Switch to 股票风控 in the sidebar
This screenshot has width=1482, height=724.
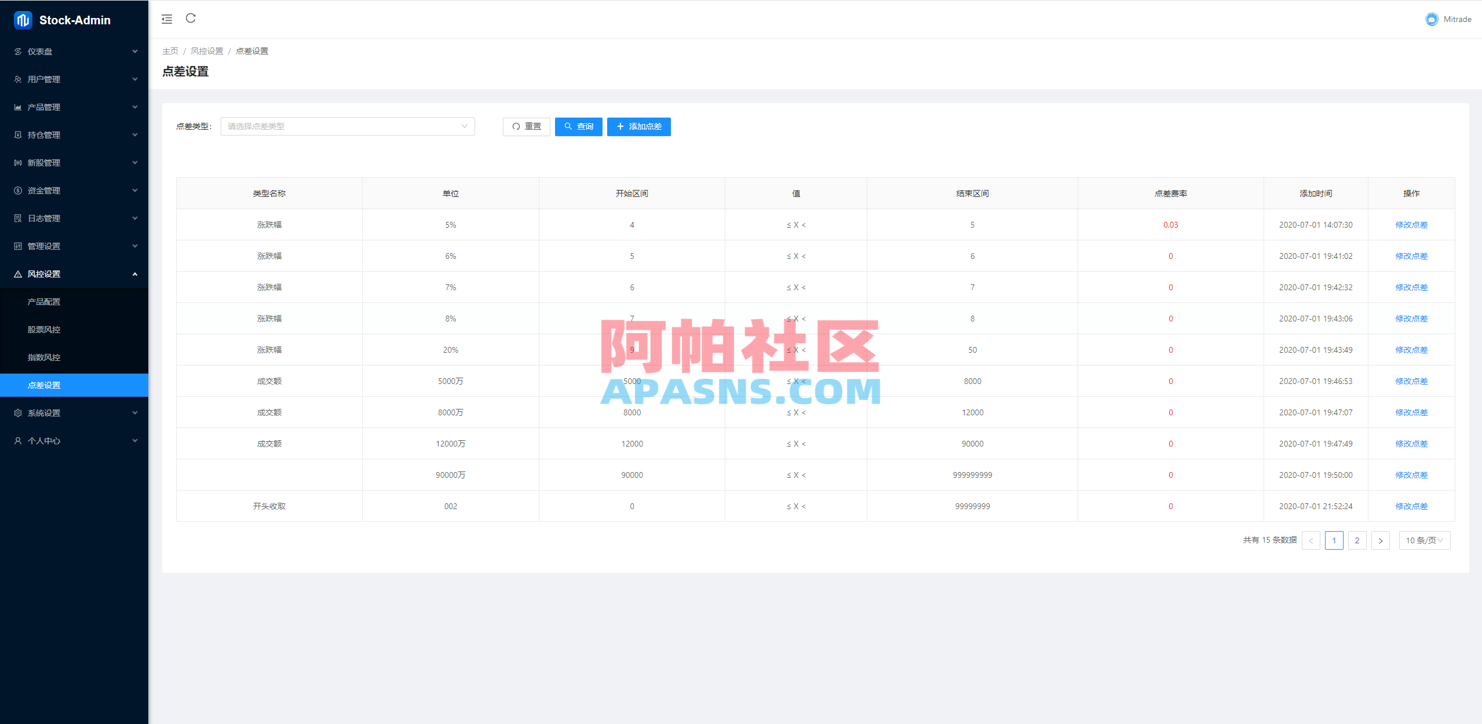(x=43, y=329)
